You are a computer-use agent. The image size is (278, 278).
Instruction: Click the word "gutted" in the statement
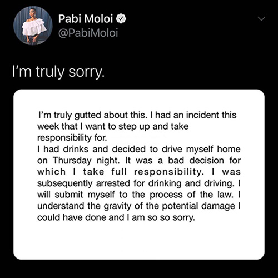pos(88,116)
